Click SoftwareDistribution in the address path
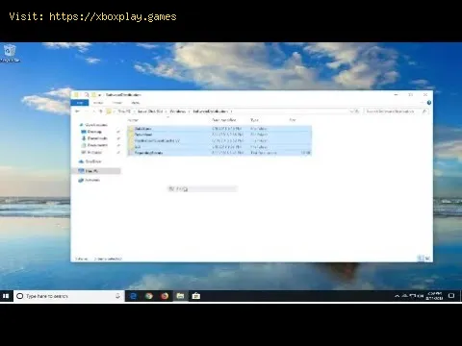This screenshot has height=346, width=462. 210,111
